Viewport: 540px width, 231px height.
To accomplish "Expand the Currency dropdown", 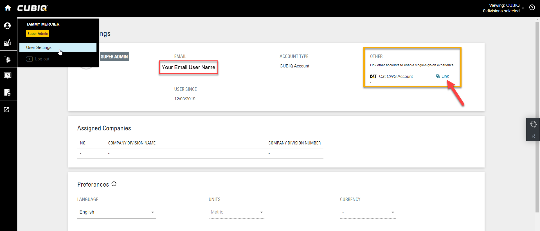I will (368, 212).
